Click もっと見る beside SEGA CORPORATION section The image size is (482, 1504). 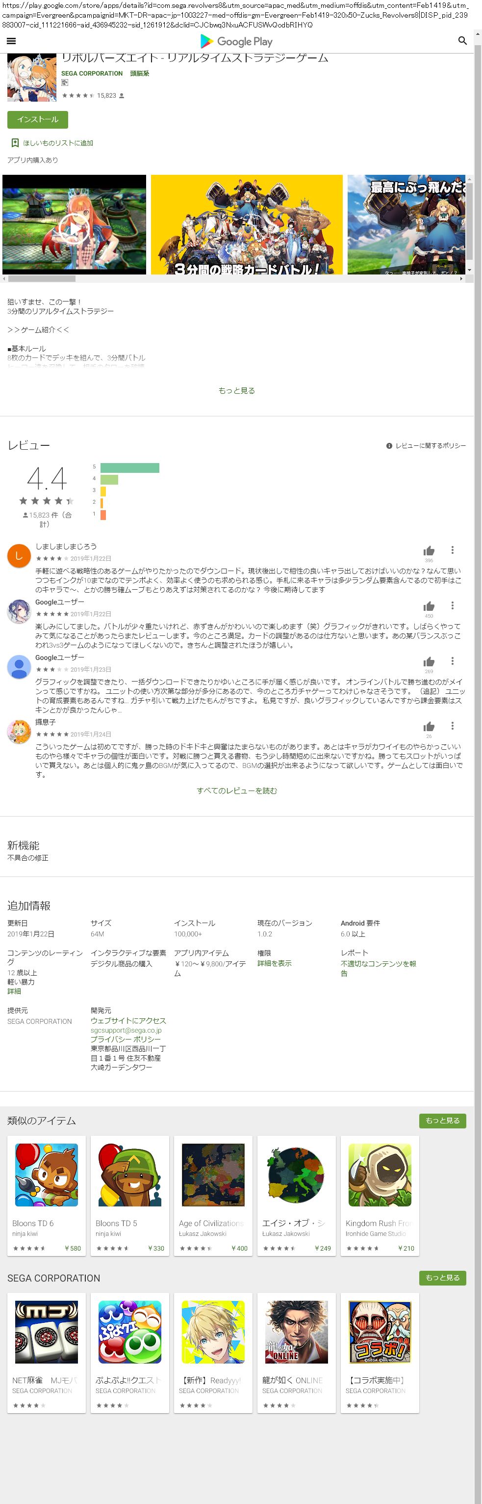[442, 1278]
